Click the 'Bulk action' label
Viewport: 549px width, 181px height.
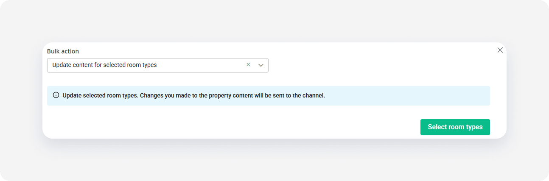tap(63, 51)
